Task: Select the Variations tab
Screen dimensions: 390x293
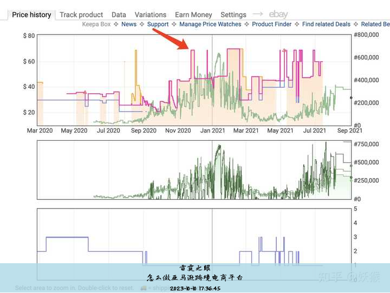Action: (x=151, y=15)
